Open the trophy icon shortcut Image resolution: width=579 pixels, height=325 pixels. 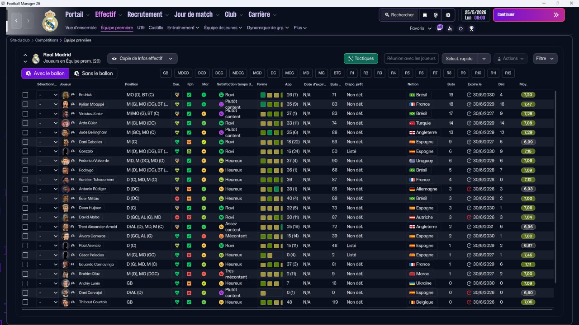point(471,28)
